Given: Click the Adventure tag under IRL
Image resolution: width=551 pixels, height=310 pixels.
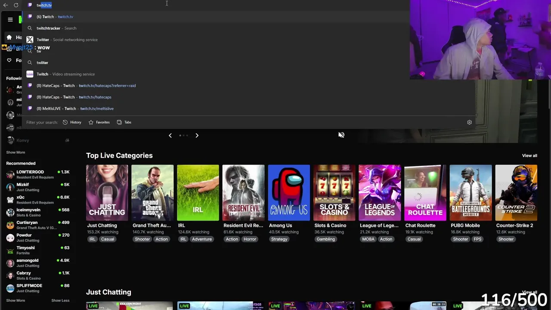Looking at the screenshot, I should tap(202, 239).
